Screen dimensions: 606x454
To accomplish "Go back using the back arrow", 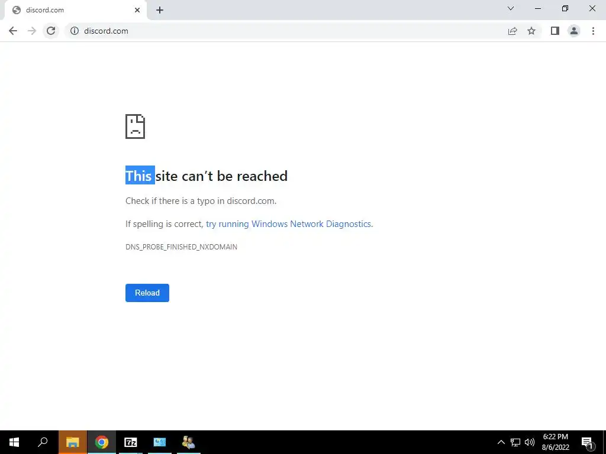I will [x=13, y=31].
